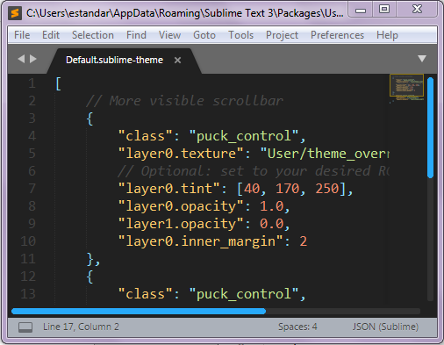The height and width of the screenshot is (345, 444).
Task: Maximize the Sublime Text window
Action: point(384,10)
